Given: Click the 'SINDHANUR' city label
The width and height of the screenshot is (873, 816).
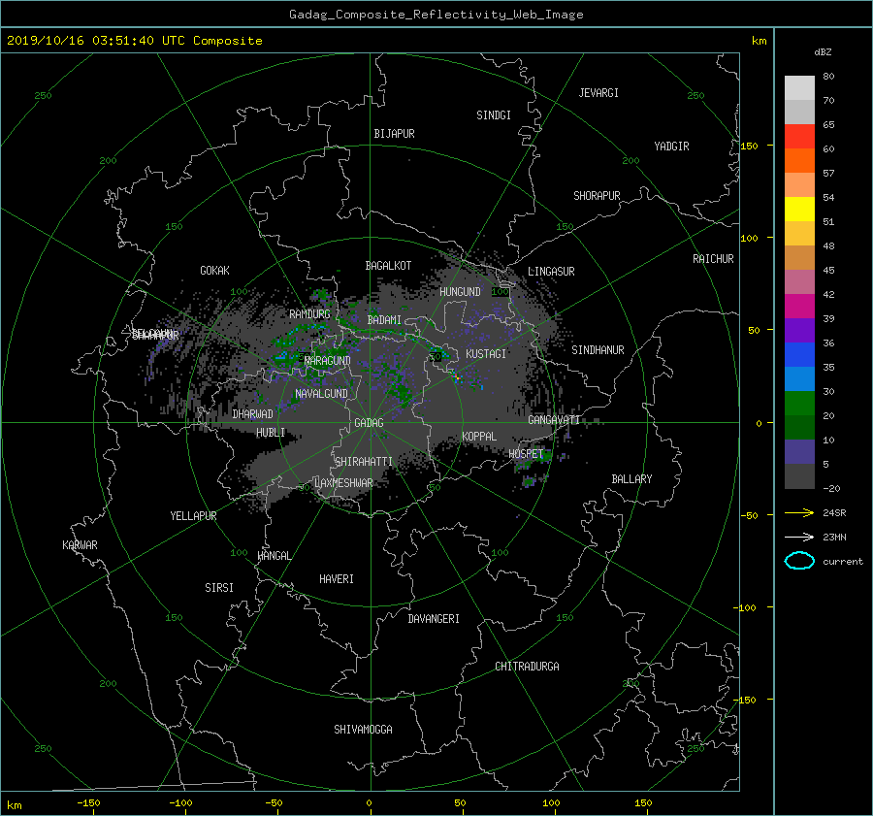Looking at the screenshot, I should click(x=598, y=350).
